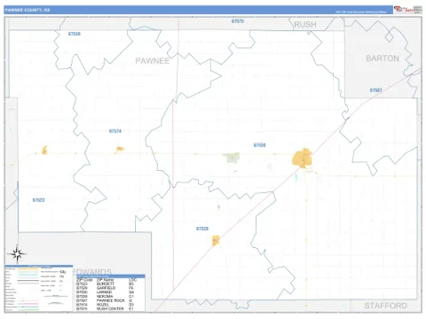Click ZIP code label 67523 on the map
The width and height of the screenshot is (426, 319).
tap(38, 200)
